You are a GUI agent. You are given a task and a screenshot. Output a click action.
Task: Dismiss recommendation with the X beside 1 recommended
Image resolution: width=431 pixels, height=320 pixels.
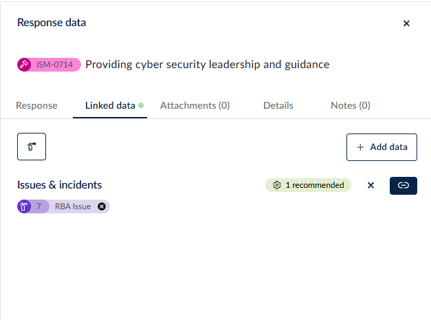pyautogui.click(x=371, y=185)
